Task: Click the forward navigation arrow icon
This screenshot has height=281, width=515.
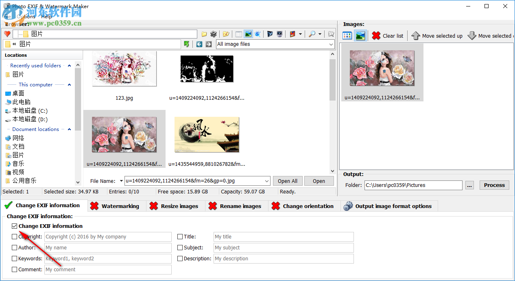Action: pyautogui.click(x=209, y=44)
